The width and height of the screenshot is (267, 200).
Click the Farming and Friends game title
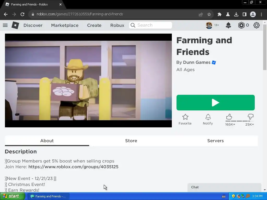click(x=204, y=46)
